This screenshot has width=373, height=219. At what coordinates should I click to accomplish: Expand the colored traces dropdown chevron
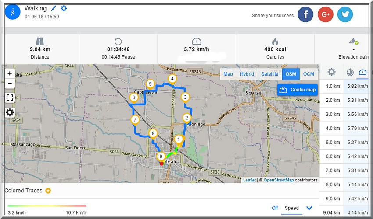[x=309, y=208]
